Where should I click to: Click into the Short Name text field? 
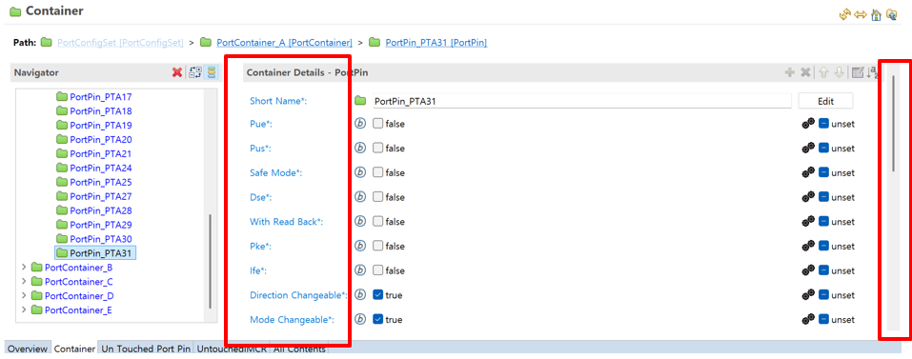click(x=581, y=101)
